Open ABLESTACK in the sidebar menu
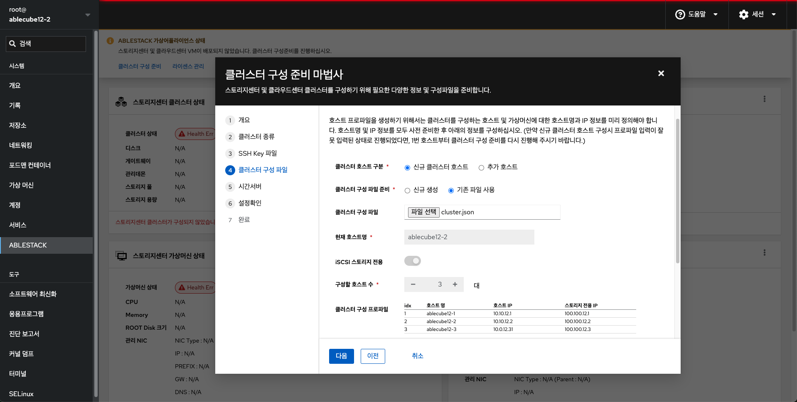This screenshot has height=402, width=797. click(28, 245)
